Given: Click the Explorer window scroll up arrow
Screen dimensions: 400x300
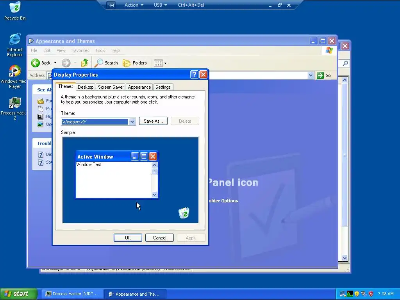Looking at the screenshot, I should [345, 80].
